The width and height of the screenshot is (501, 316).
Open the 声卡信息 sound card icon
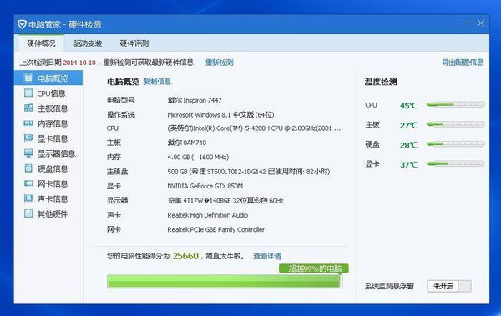(x=28, y=198)
